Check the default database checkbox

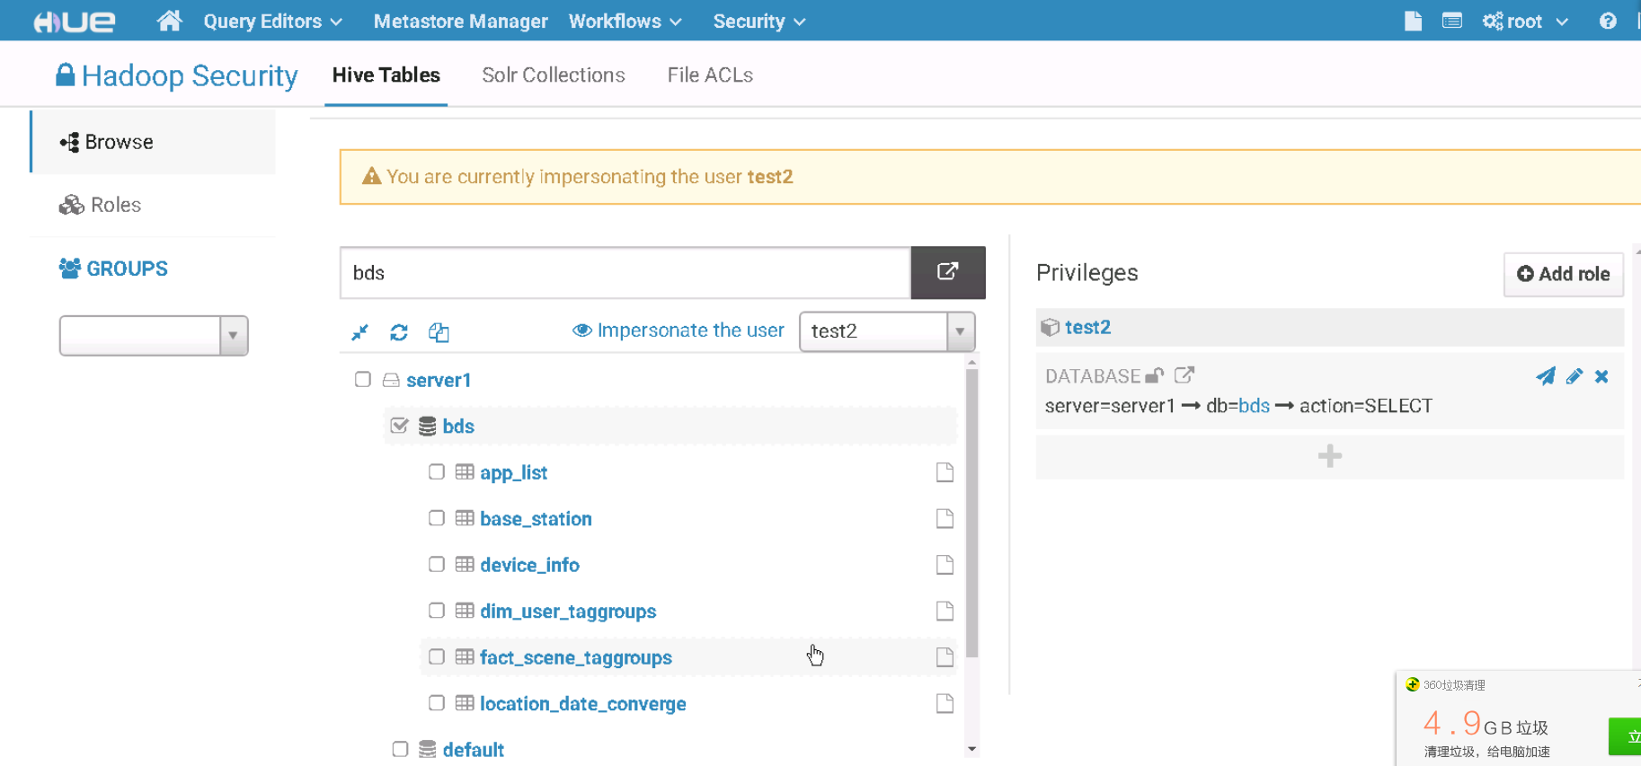point(400,749)
